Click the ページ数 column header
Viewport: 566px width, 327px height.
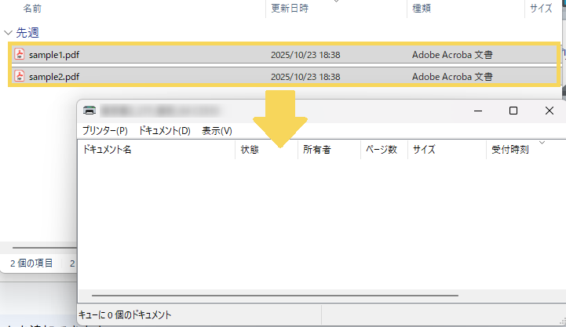point(382,150)
